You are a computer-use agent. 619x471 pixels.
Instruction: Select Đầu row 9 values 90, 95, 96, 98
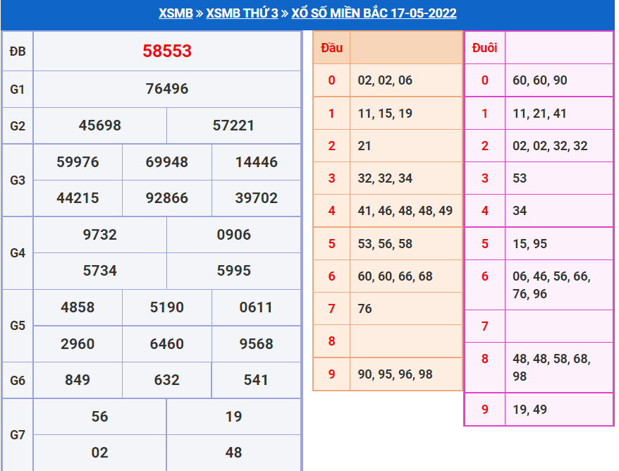396,374
